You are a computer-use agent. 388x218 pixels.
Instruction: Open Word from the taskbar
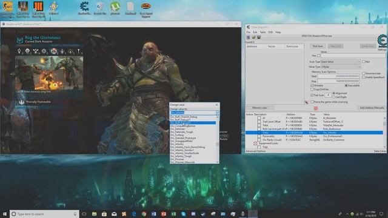pyautogui.click(x=153, y=214)
